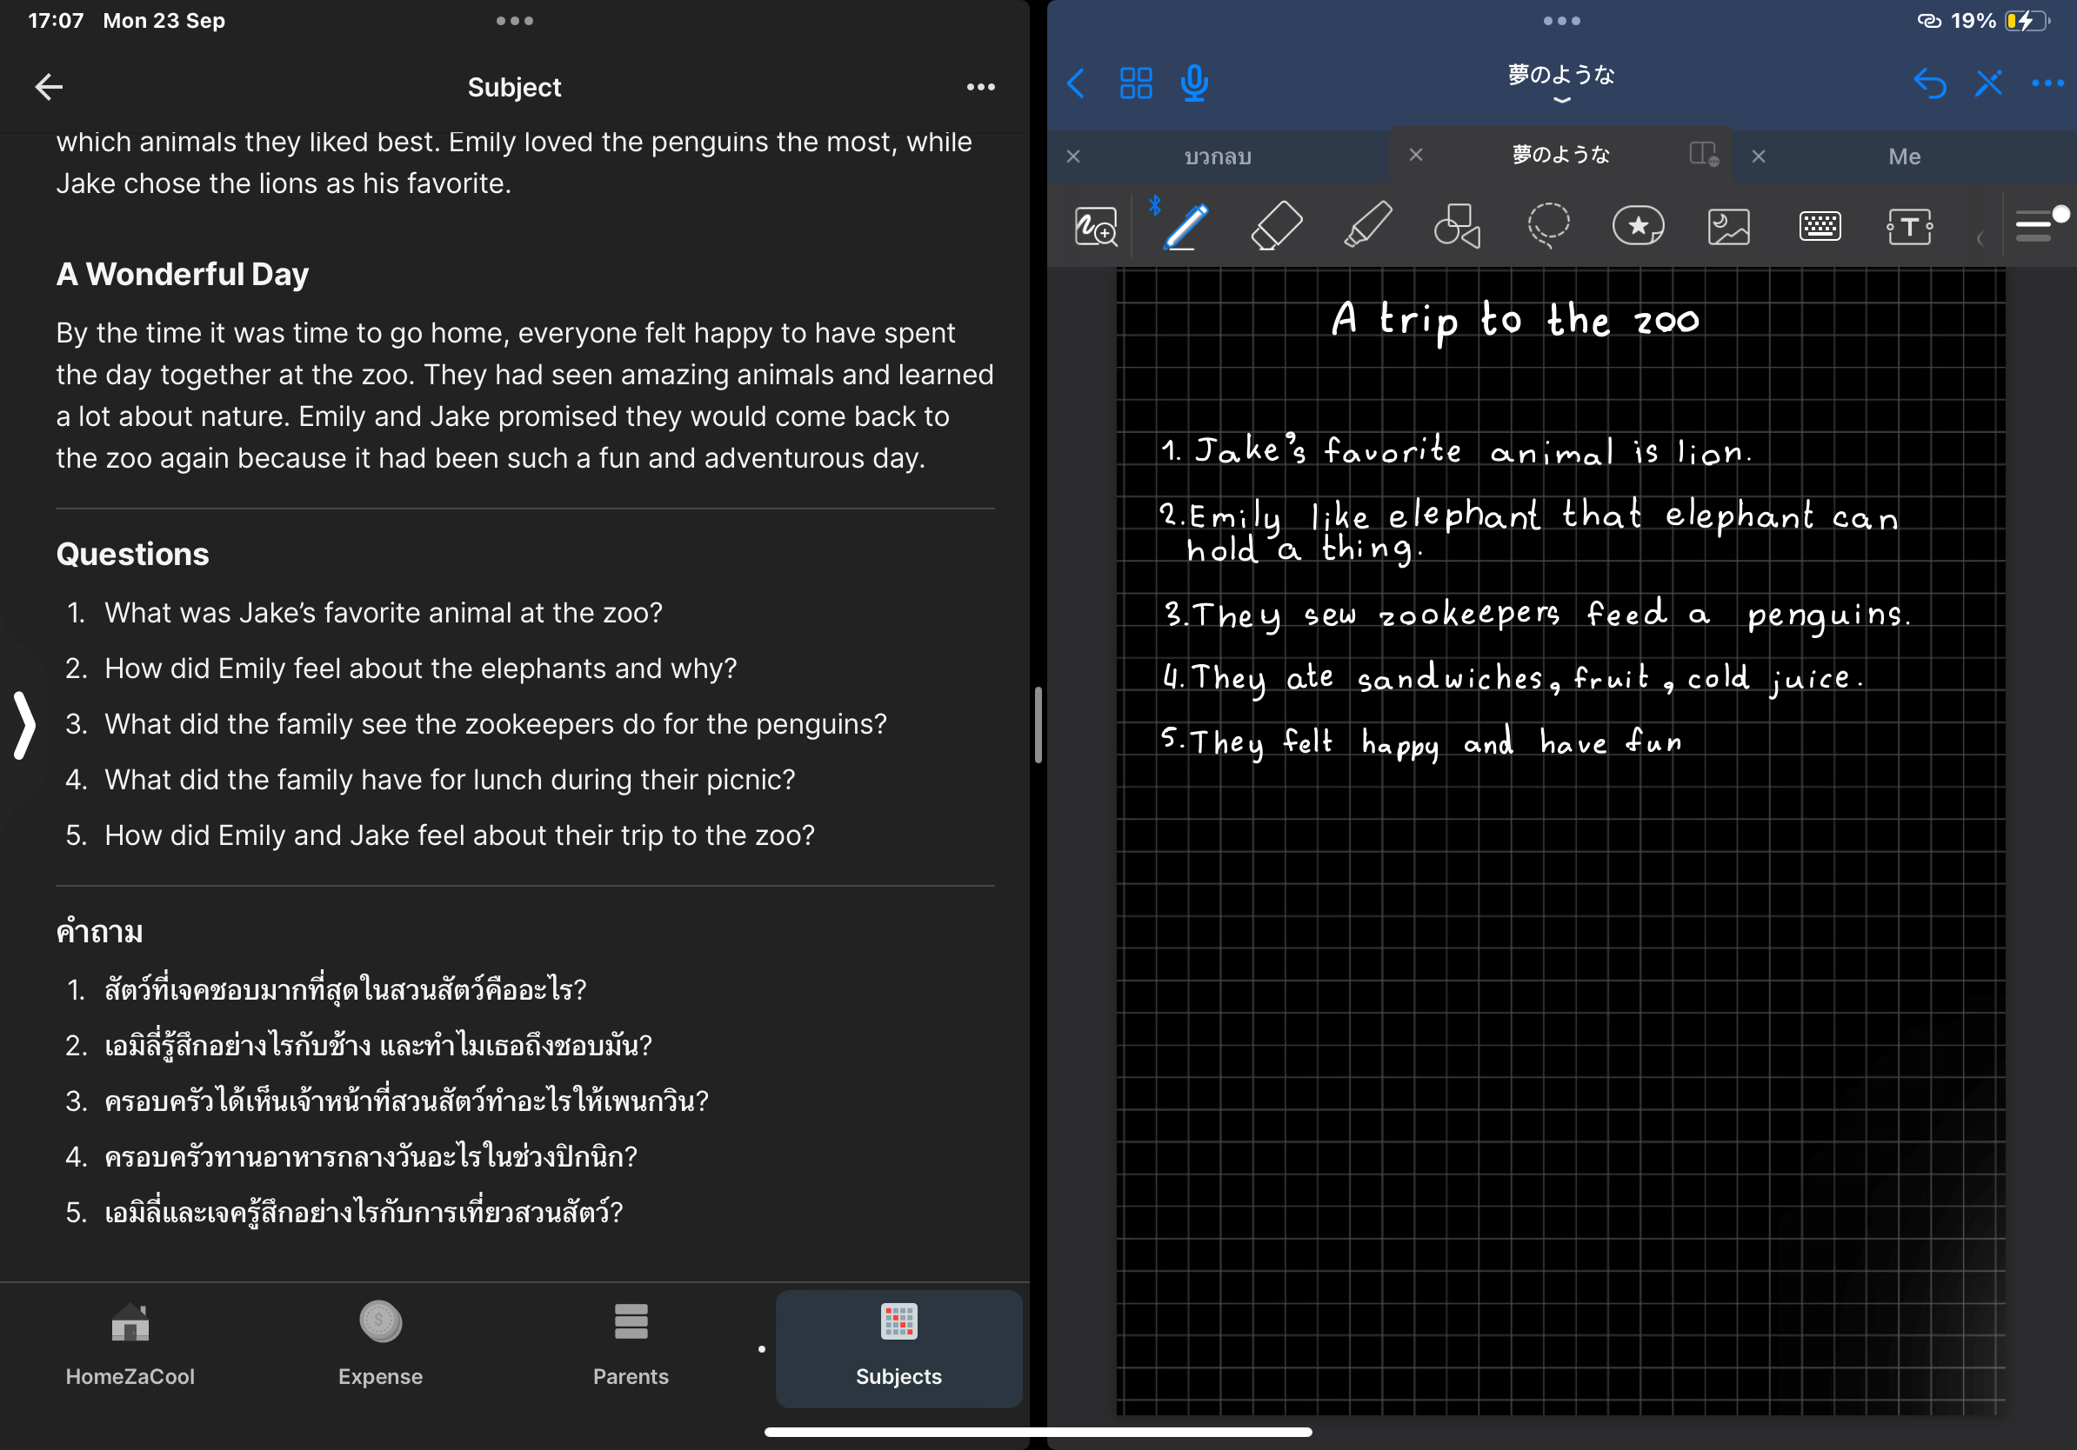Image resolution: width=2077 pixels, height=1450 pixels.
Task: Open the slide-over arrow on left edge
Action: coord(24,725)
